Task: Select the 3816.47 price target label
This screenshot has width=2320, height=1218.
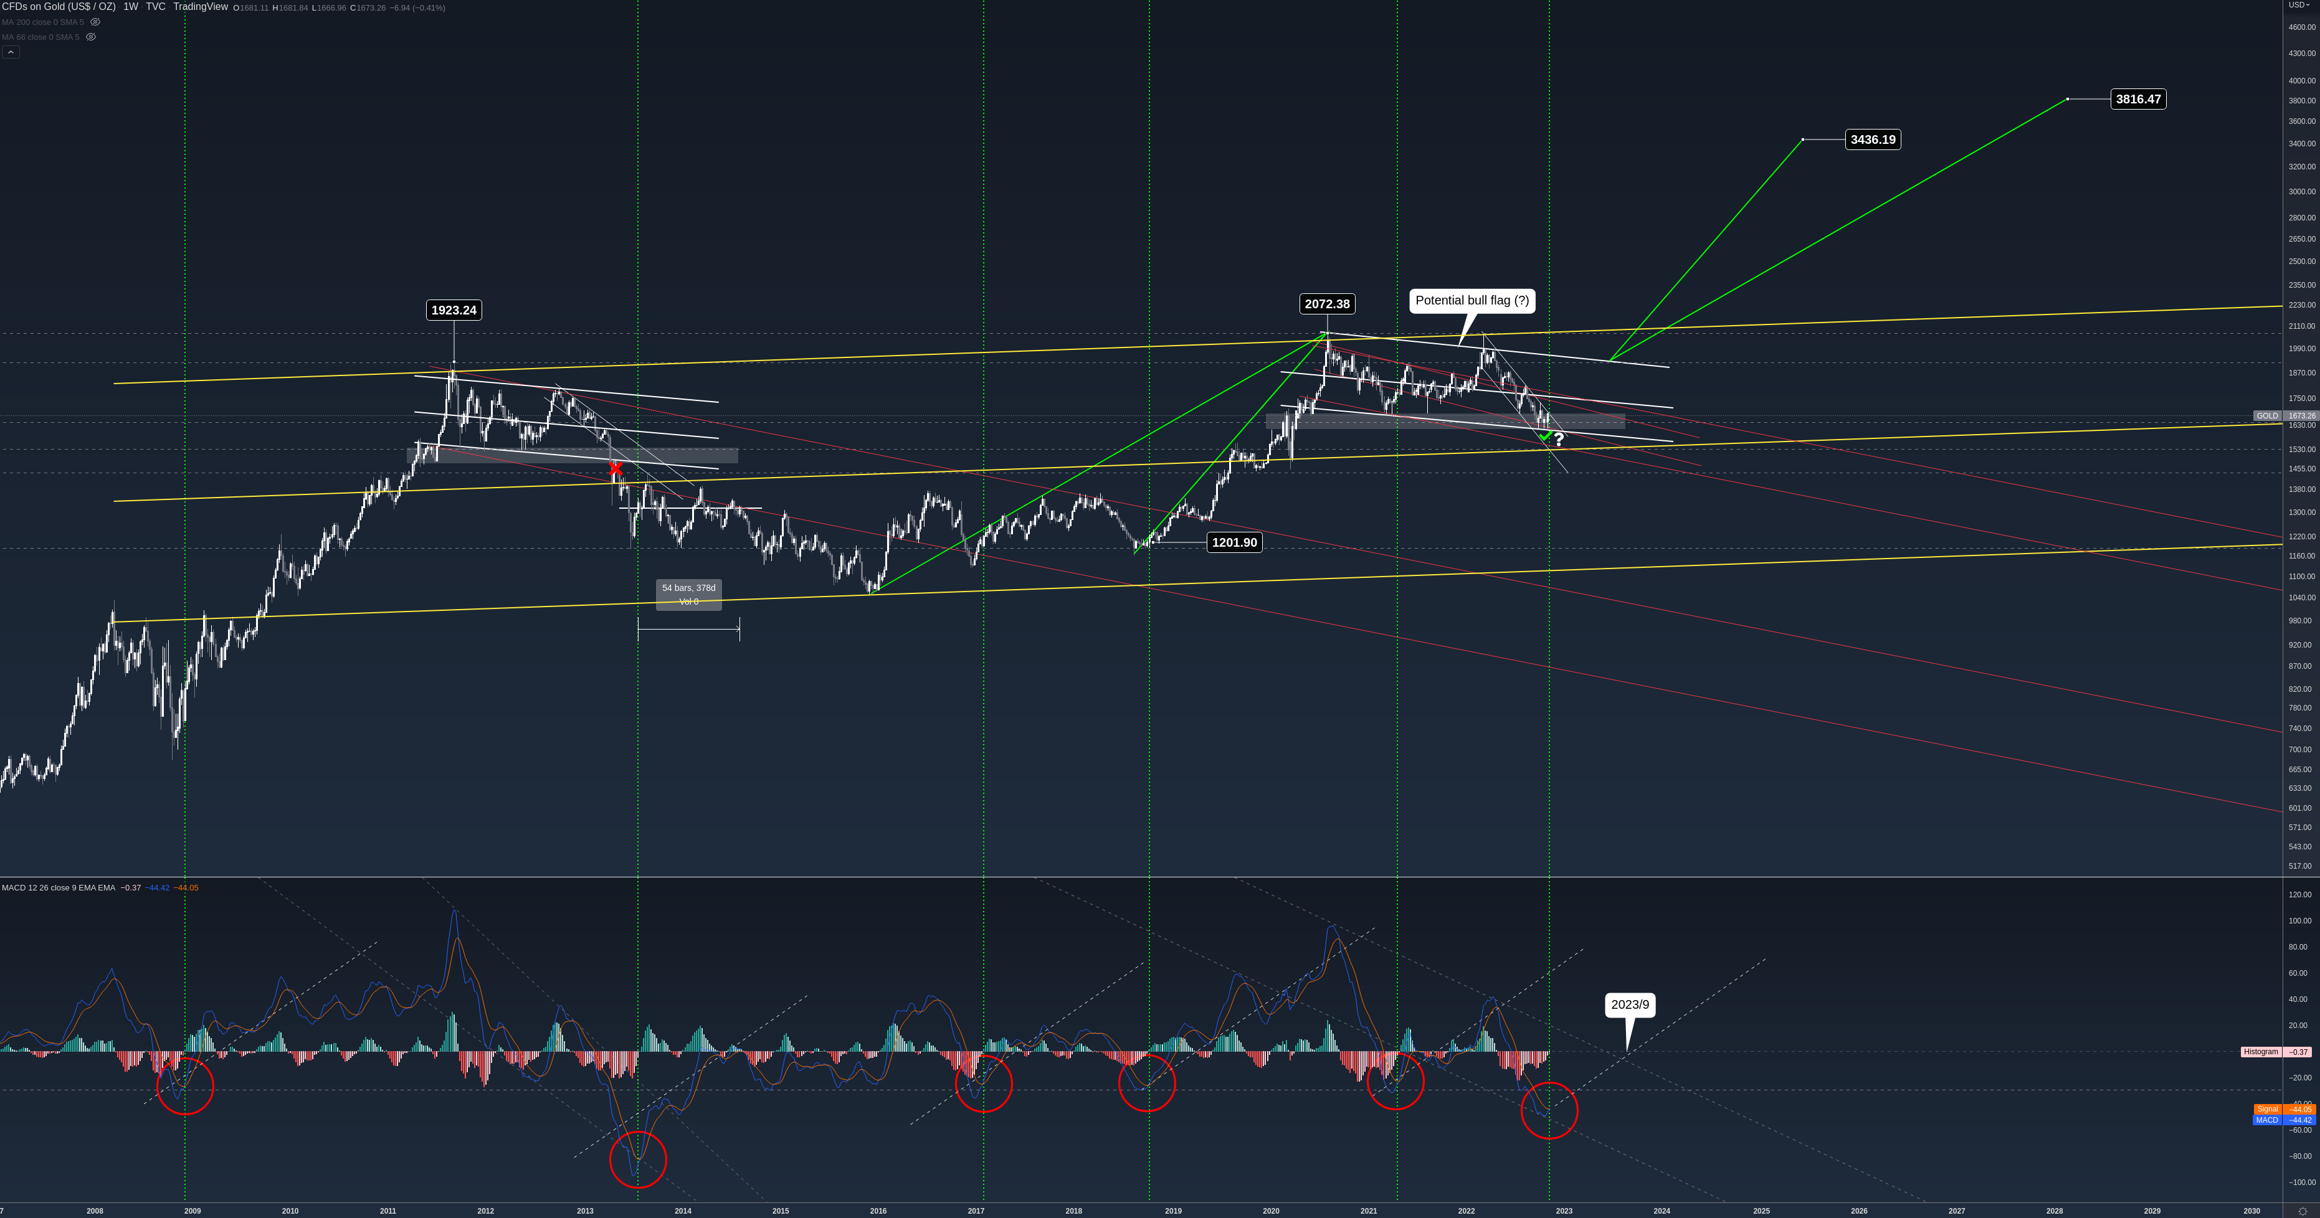Action: [2138, 99]
